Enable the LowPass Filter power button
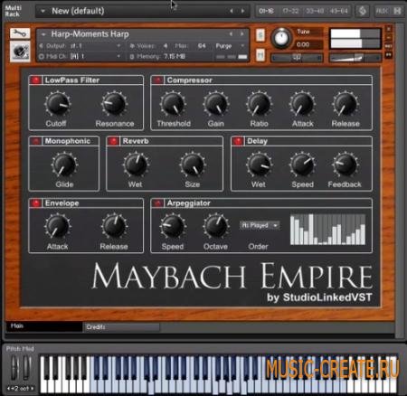This screenshot has width=407, height=396. 36,80
